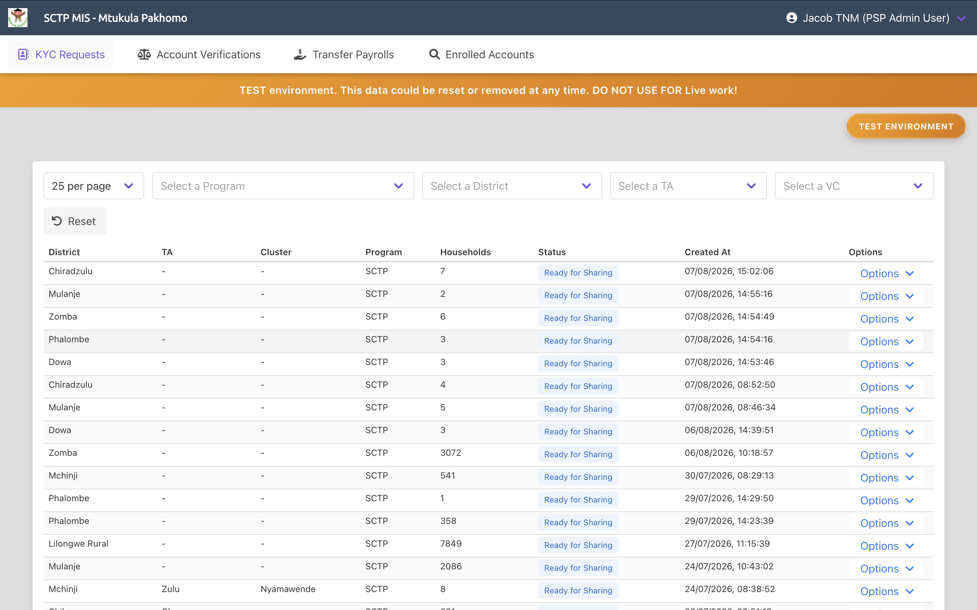Click the Households column header

(x=465, y=252)
